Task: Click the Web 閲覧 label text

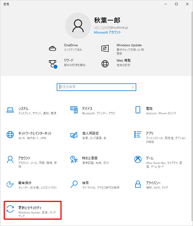Action: [124, 61]
